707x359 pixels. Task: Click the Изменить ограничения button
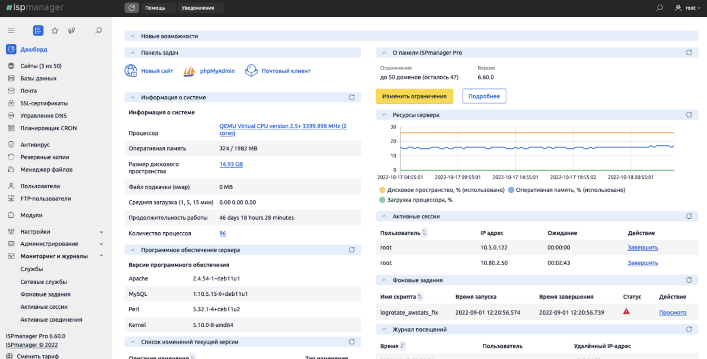pyautogui.click(x=414, y=96)
